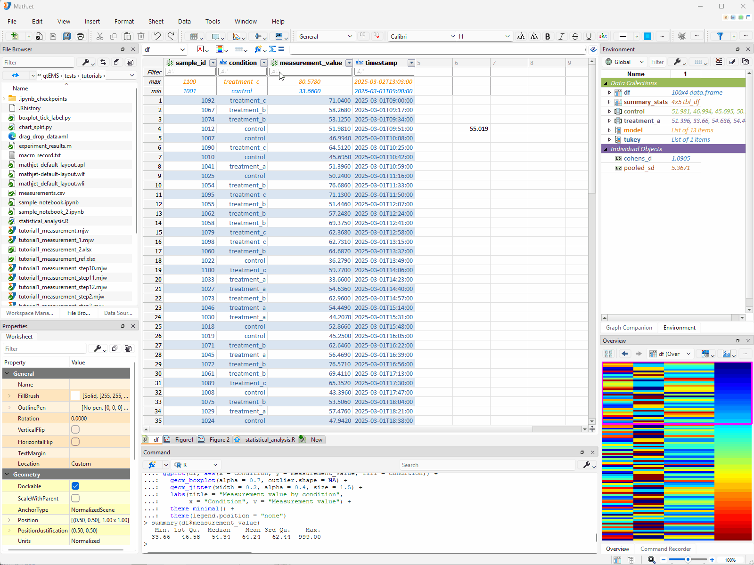Select measurements.csv in File Browser
This screenshot has width=754, height=565.
(x=42, y=193)
